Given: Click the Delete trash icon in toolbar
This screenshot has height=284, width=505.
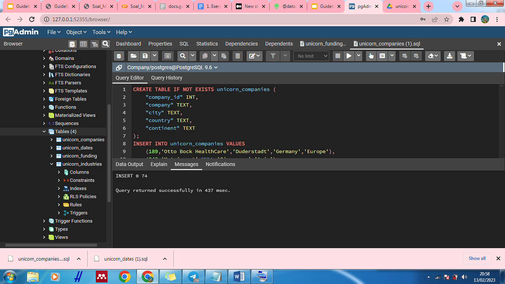Looking at the screenshot, I should click(x=237, y=56).
